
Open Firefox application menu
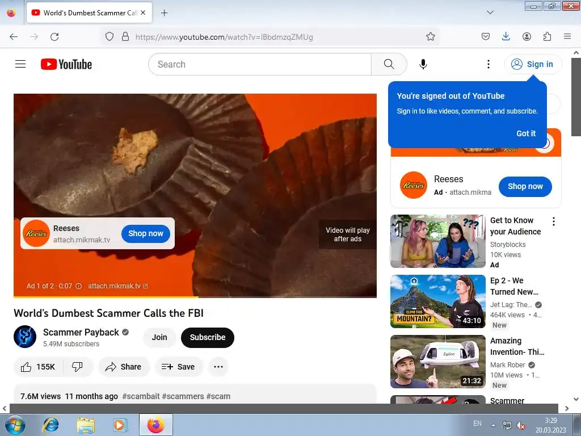click(567, 36)
